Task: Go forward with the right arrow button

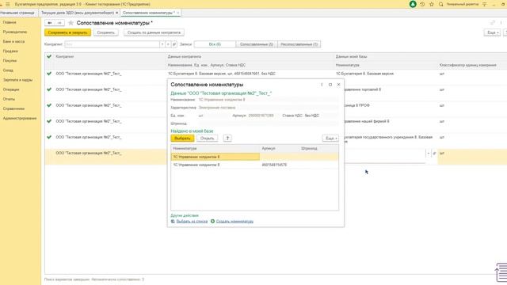Action: [59, 23]
